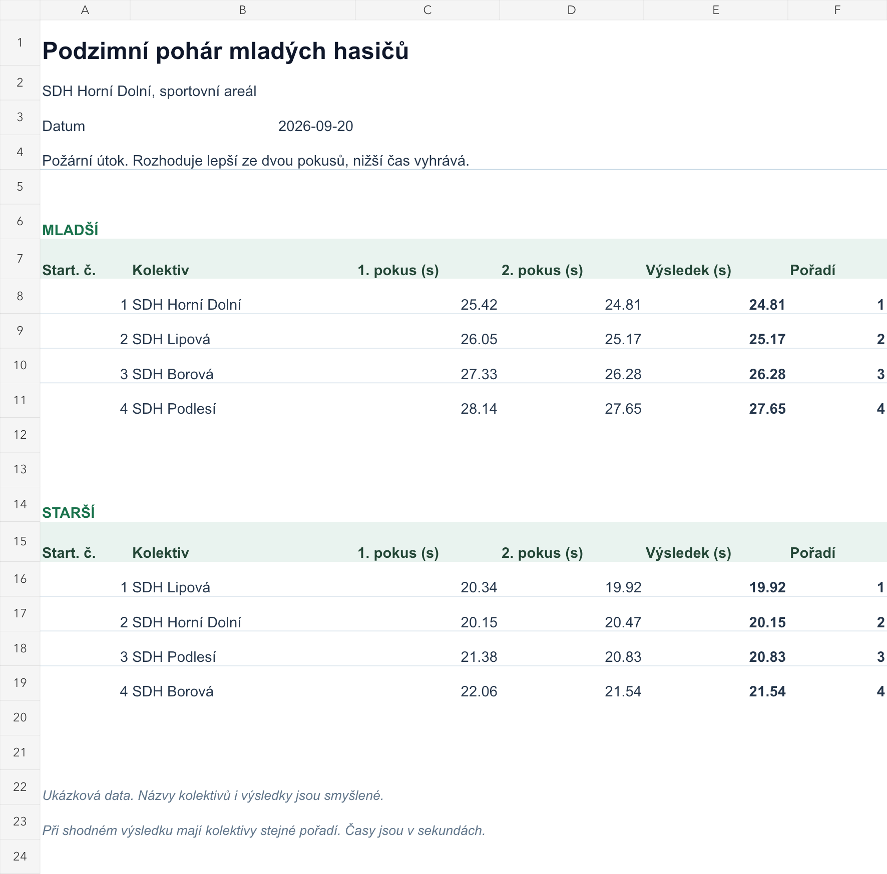Select row 1 header
This screenshot has height=874, width=887.
(x=20, y=43)
